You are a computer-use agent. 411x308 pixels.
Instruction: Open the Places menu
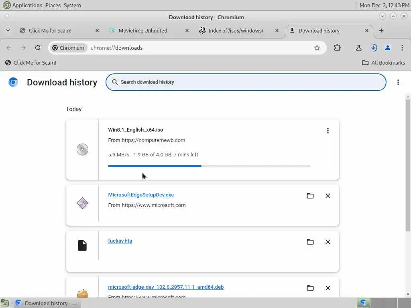[x=53, y=5]
